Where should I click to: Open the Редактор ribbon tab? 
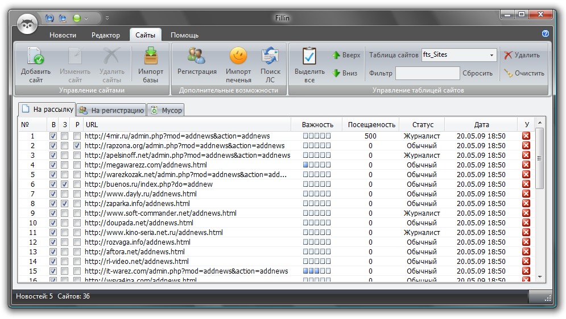(x=105, y=35)
